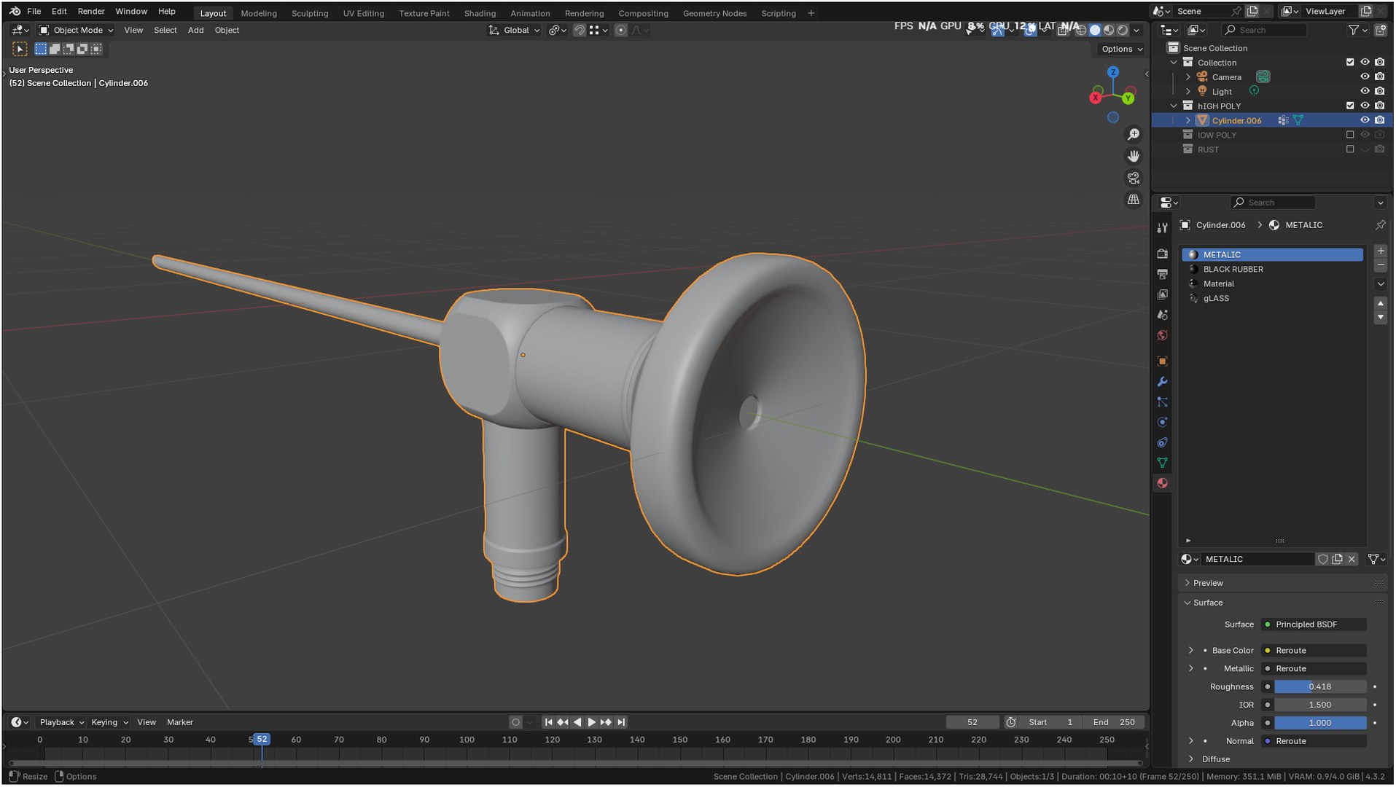Enable the RUST collection checkbox

tap(1350, 149)
